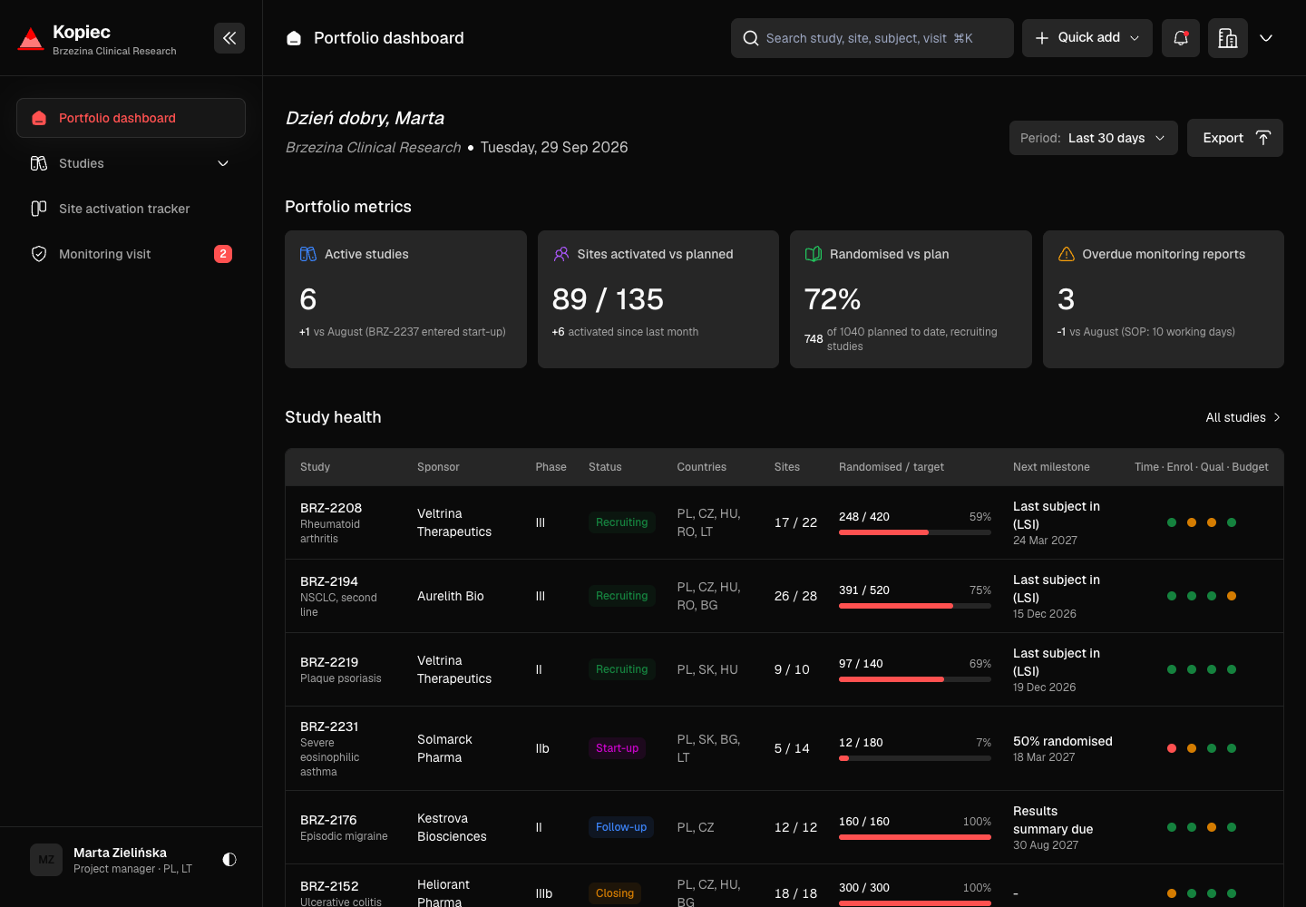Screen dimensions: 1306x907
Task: Collapse sidebar with double-chevron icon
Action: point(229,38)
